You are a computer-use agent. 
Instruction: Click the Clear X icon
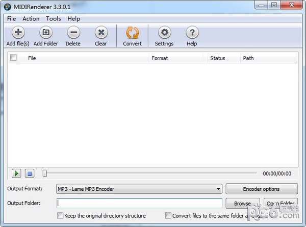point(101,33)
